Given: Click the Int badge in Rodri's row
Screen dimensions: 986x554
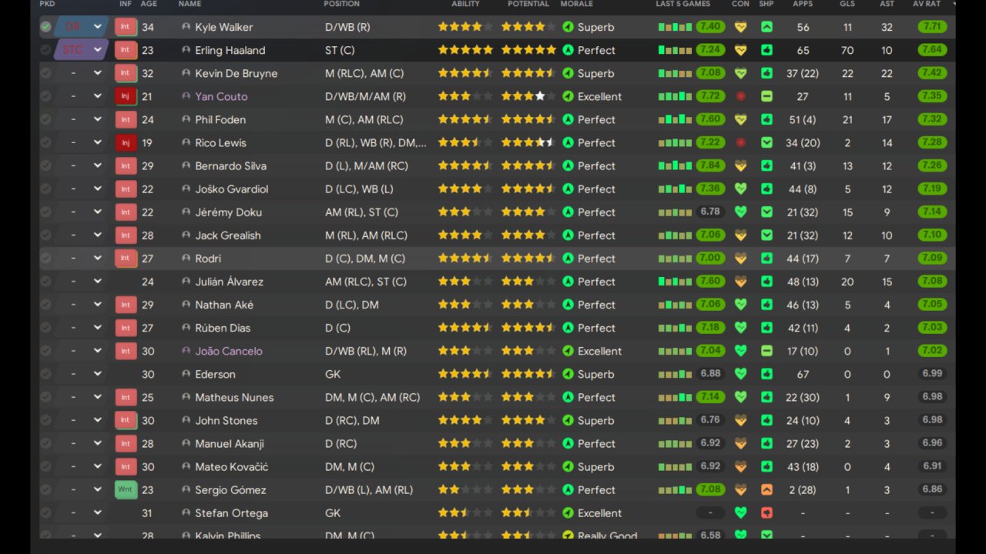Looking at the screenshot, I should 126,259.
